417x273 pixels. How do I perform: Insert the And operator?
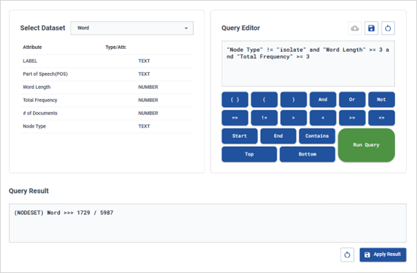tap(323, 99)
